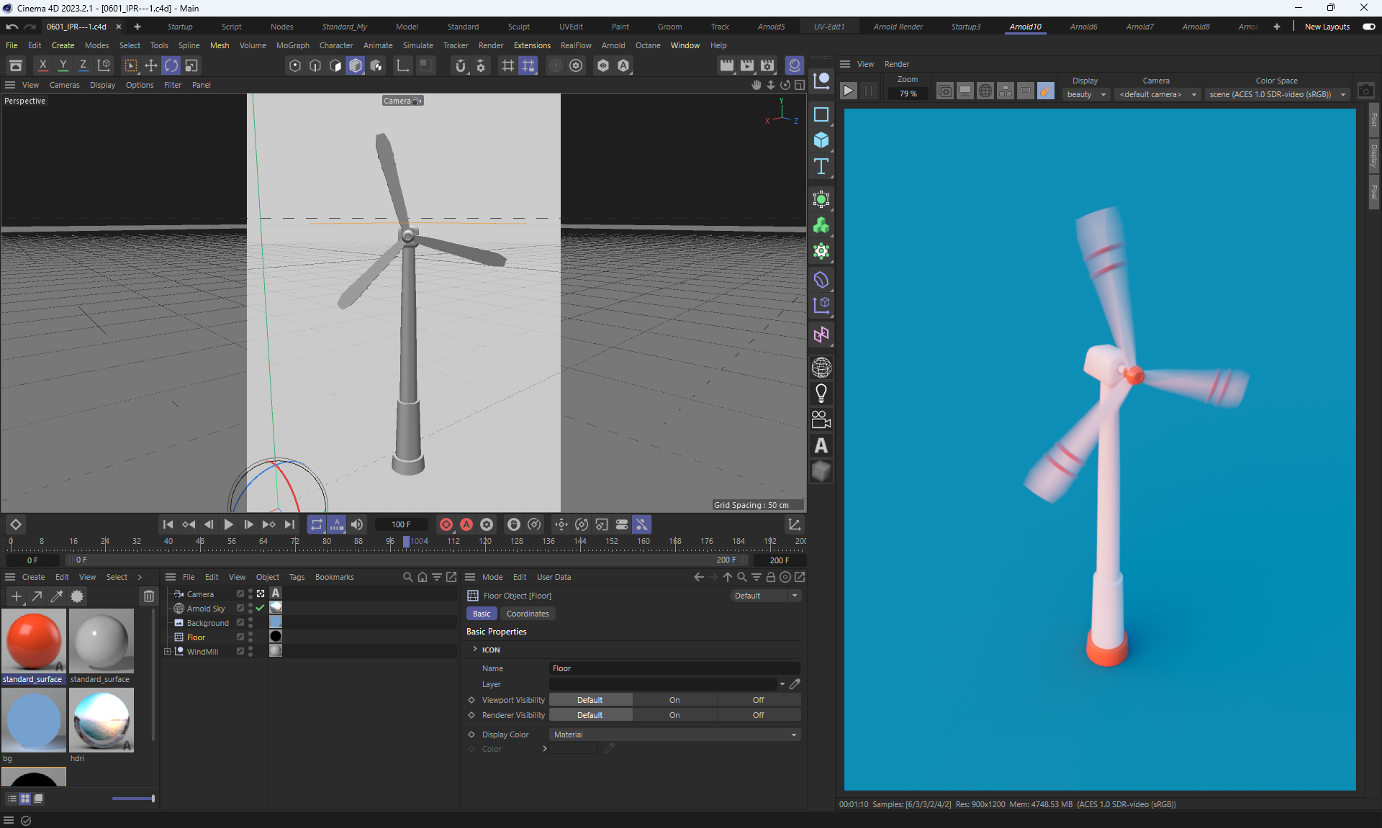Set Renderer Visibility to Off
The height and width of the screenshot is (828, 1382).
coord(758,715)
